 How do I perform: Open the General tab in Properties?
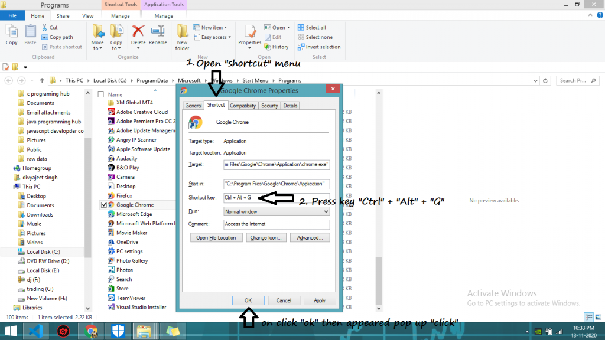pos(193,106)
